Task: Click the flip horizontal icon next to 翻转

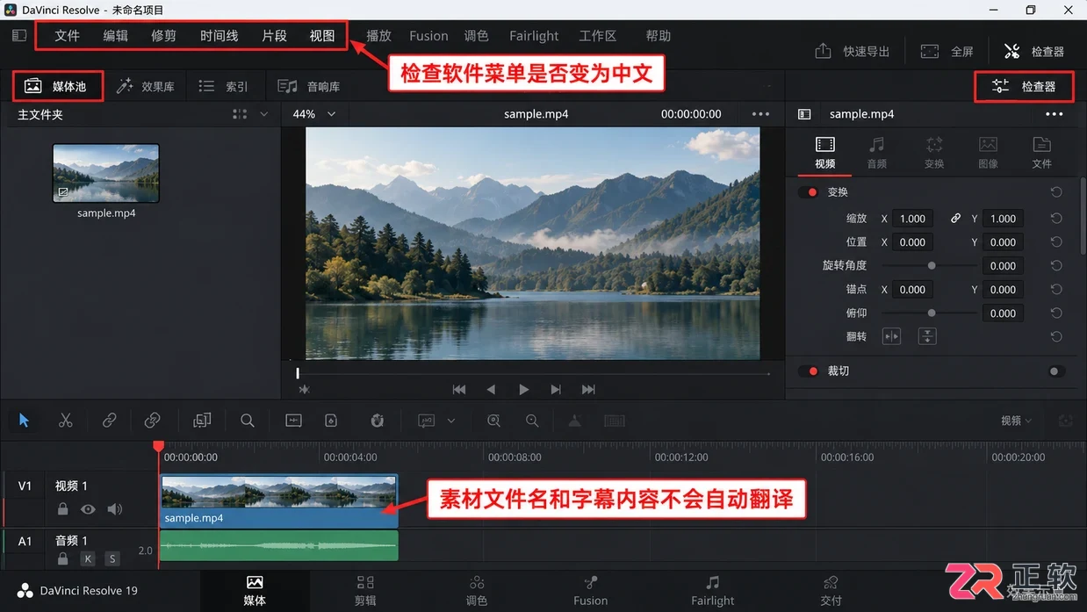Action: tap(891, 336)
